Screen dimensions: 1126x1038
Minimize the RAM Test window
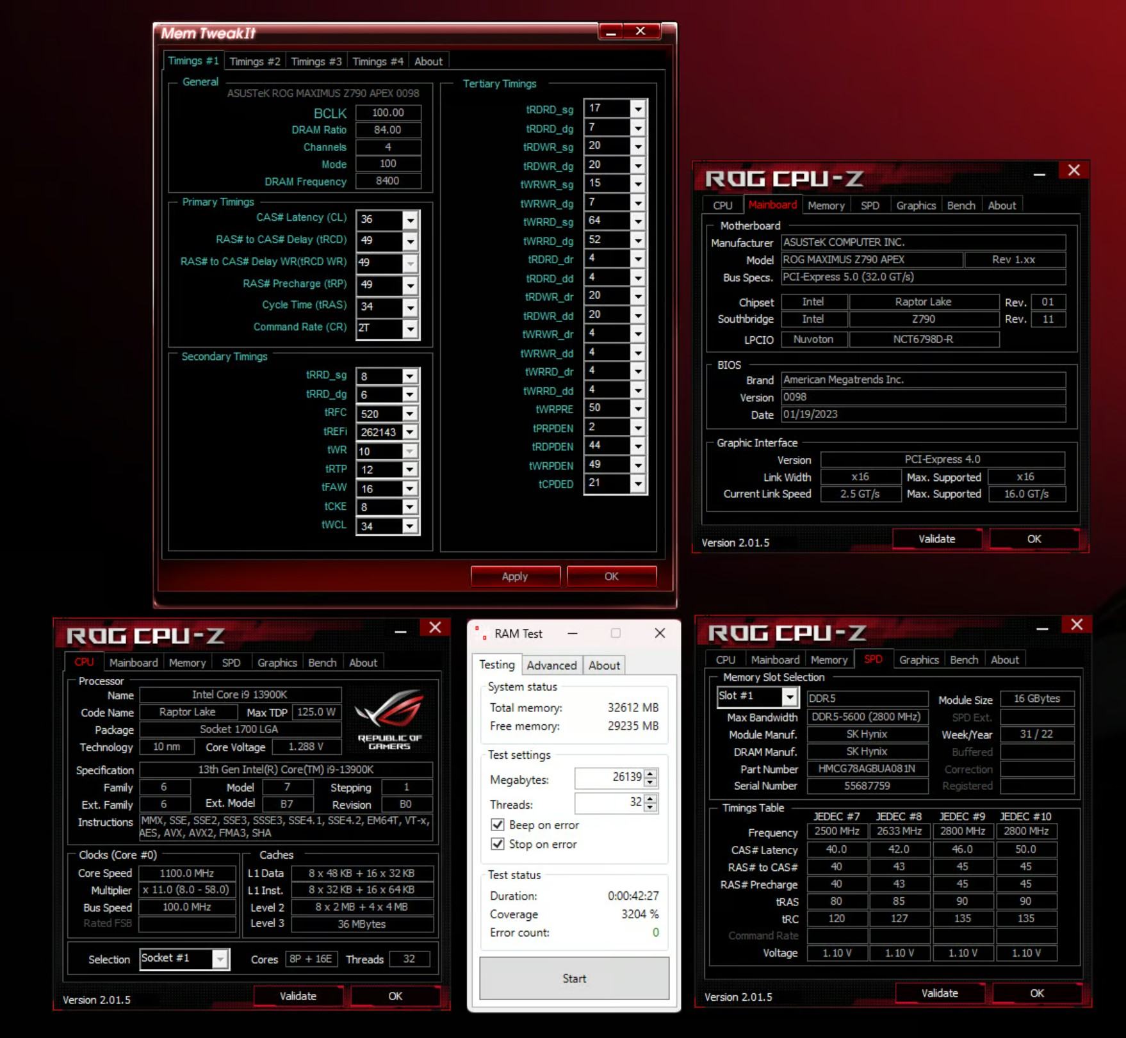pos(573,633)
